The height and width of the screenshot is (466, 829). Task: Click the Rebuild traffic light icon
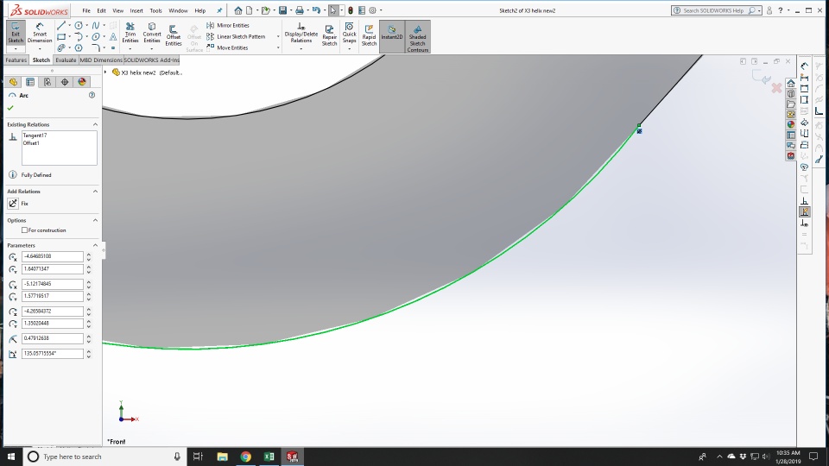point(350,10)
